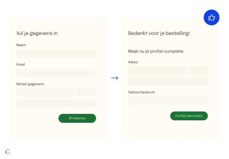Click the Email field label

coord(21,64)
